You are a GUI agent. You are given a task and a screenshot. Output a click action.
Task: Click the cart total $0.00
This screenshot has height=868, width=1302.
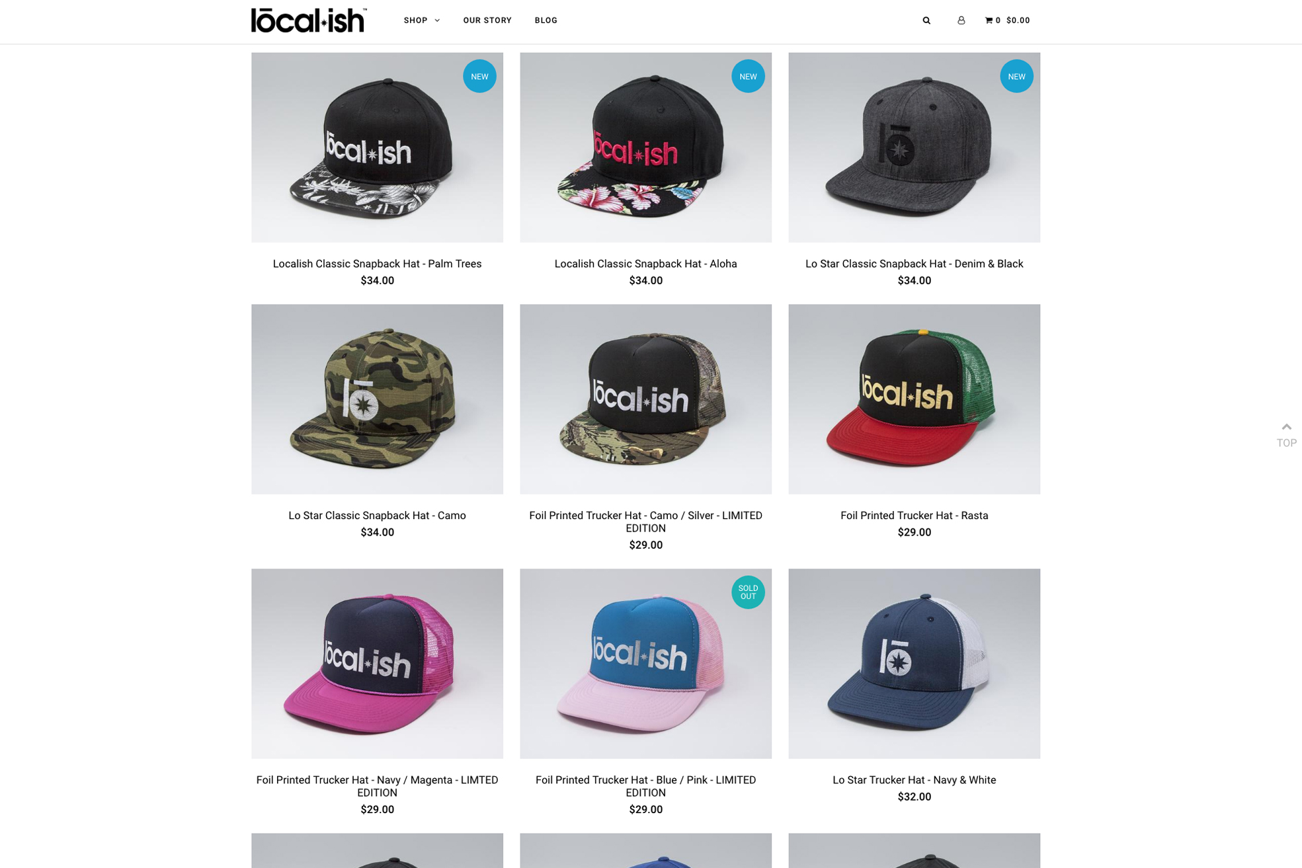click(1018, 20)
